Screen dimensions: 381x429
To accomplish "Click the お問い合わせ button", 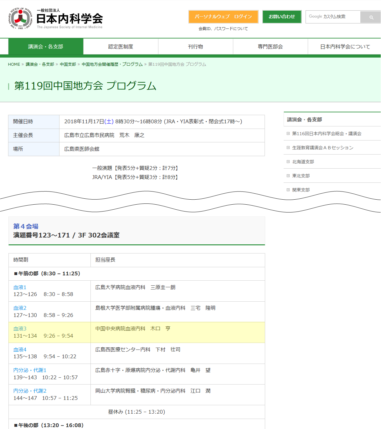I will coord(282,17).
